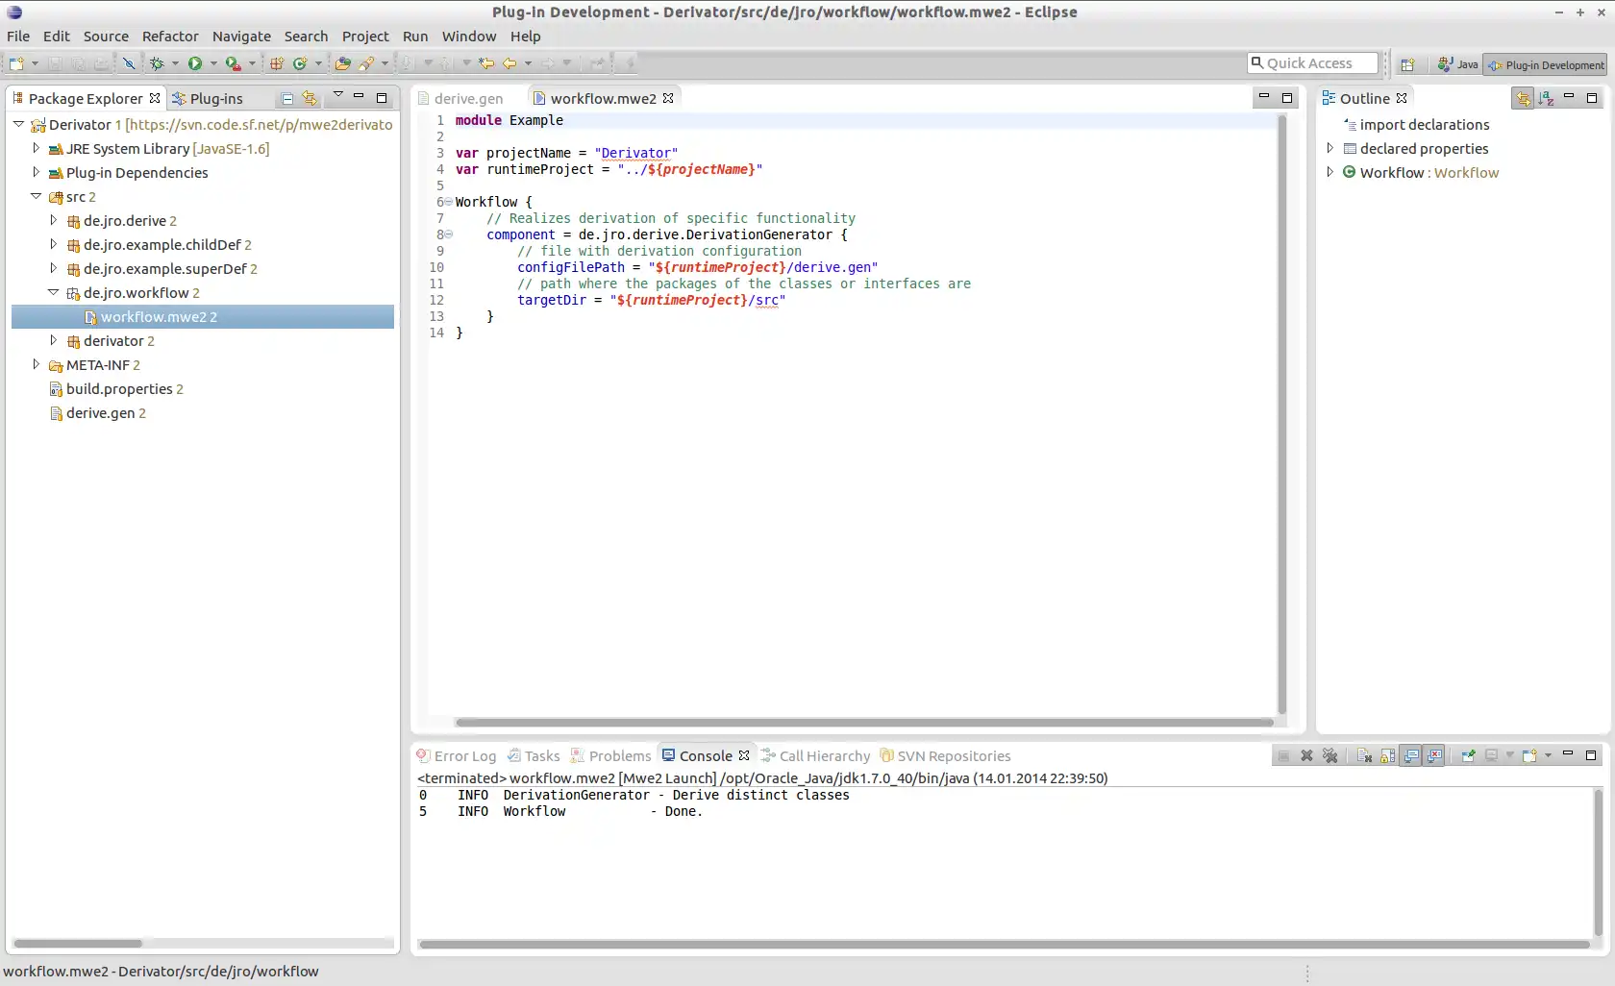Open the External Tools dropdown arrow
The height and width of the screenshot is (986, 1615).
[x=252, y=63]
